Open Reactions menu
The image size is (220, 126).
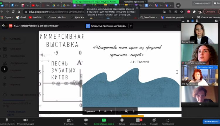154,122
